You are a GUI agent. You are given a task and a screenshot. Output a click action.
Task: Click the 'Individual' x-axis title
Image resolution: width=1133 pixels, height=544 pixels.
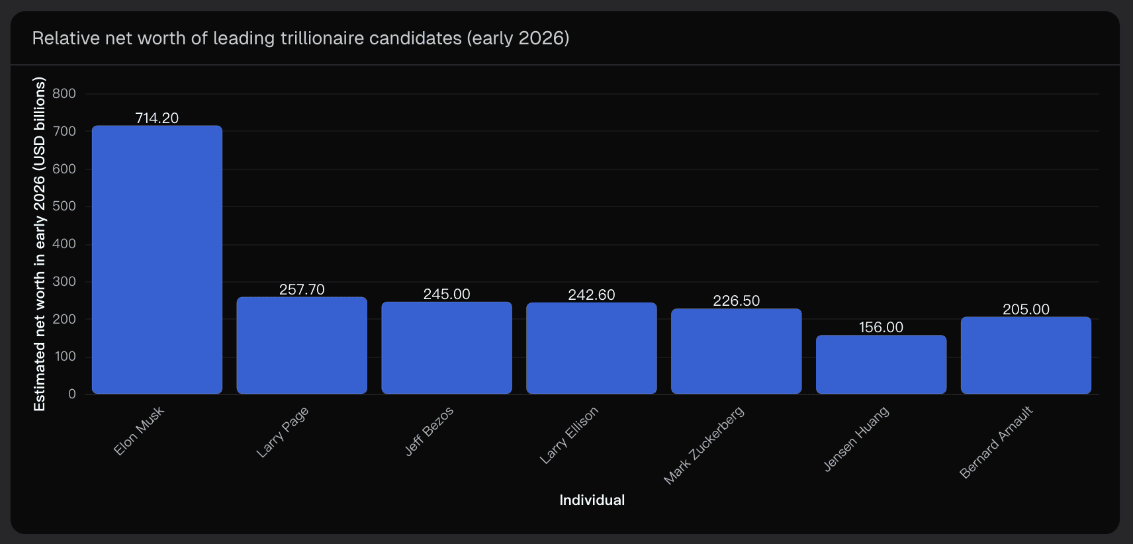coord(592,500)
